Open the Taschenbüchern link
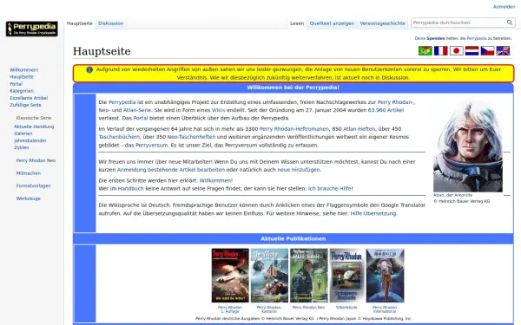The width and height of the screenshot is (521, 325). 119,137
